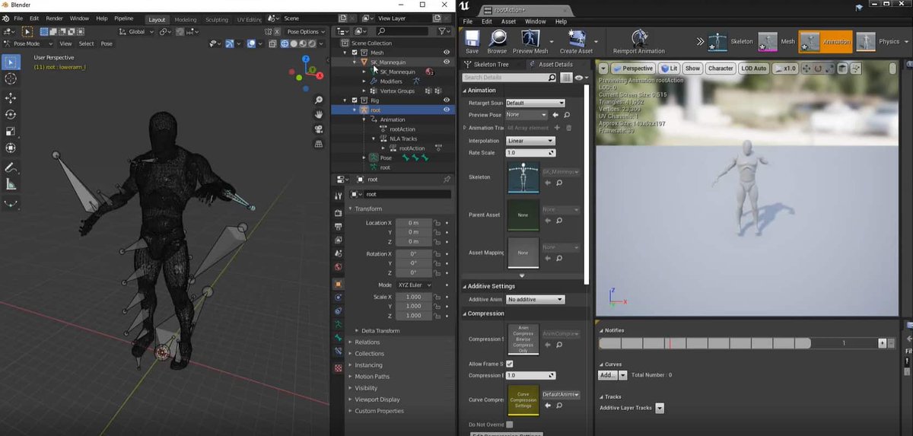Open Blender Tool properties tab icon

[x=338, y=196]
